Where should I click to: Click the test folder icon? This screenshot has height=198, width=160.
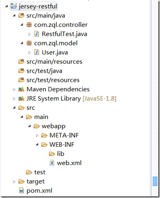(x=29, y=172)
